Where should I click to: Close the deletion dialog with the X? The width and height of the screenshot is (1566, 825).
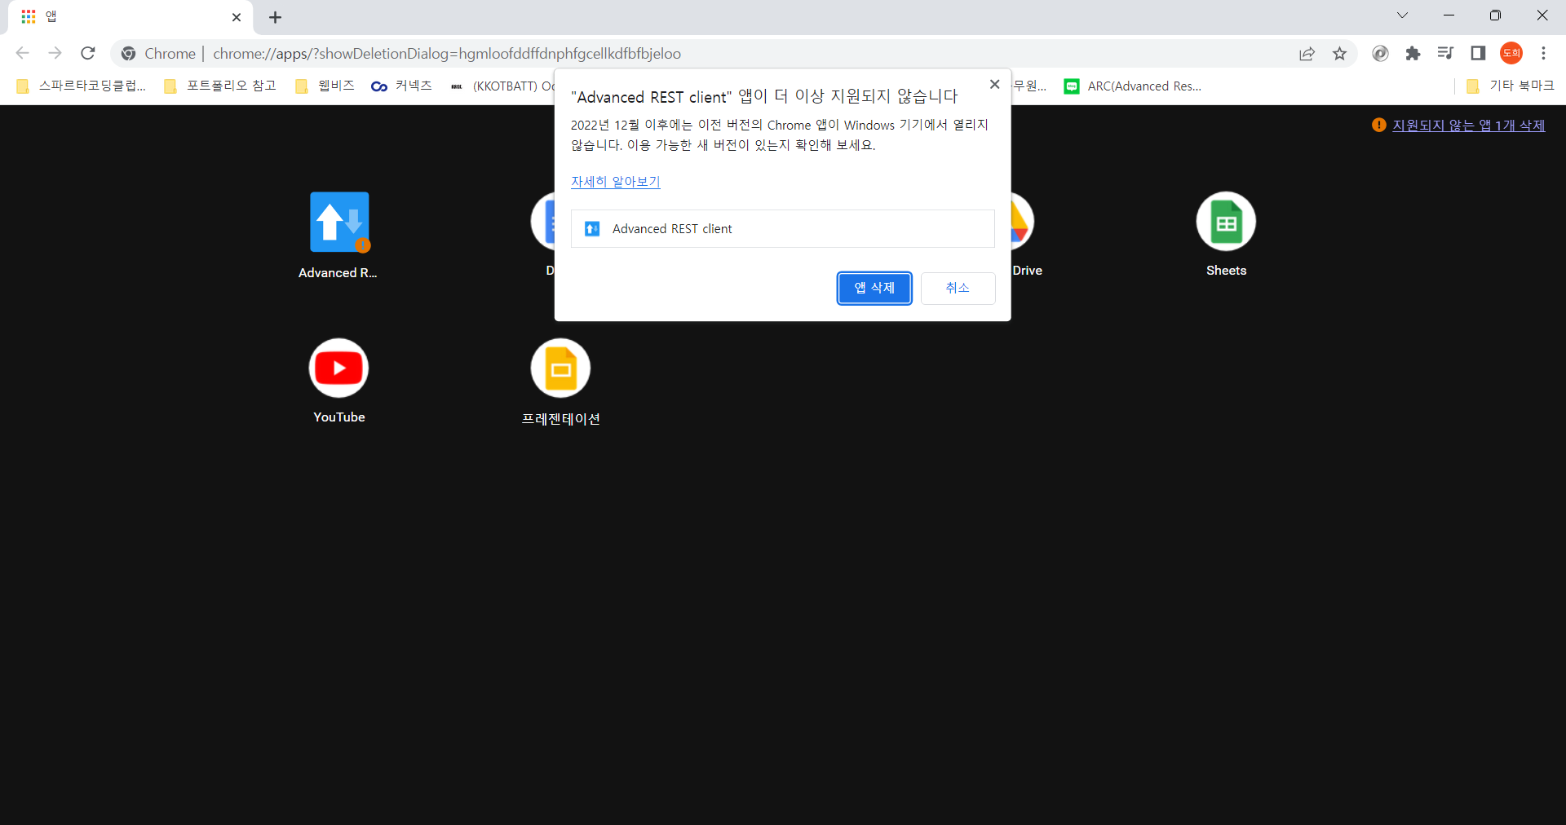click(994, 84)
